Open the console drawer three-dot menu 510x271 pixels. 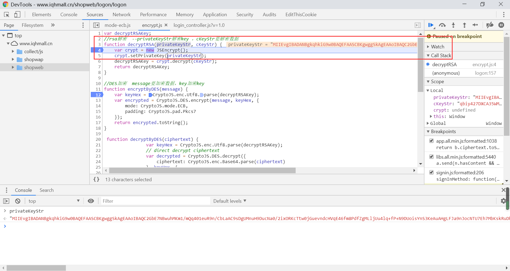pos(6,190)
